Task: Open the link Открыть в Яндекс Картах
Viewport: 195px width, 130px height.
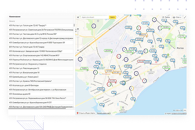Action: point(86,113)
